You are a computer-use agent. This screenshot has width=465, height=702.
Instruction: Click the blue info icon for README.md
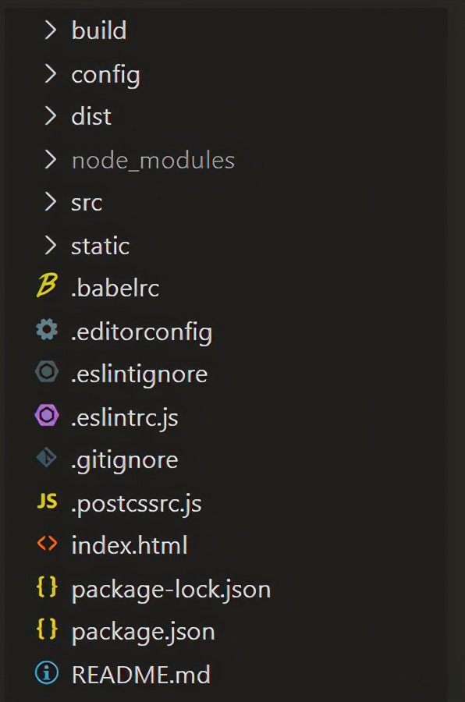[x=47, y=673]
